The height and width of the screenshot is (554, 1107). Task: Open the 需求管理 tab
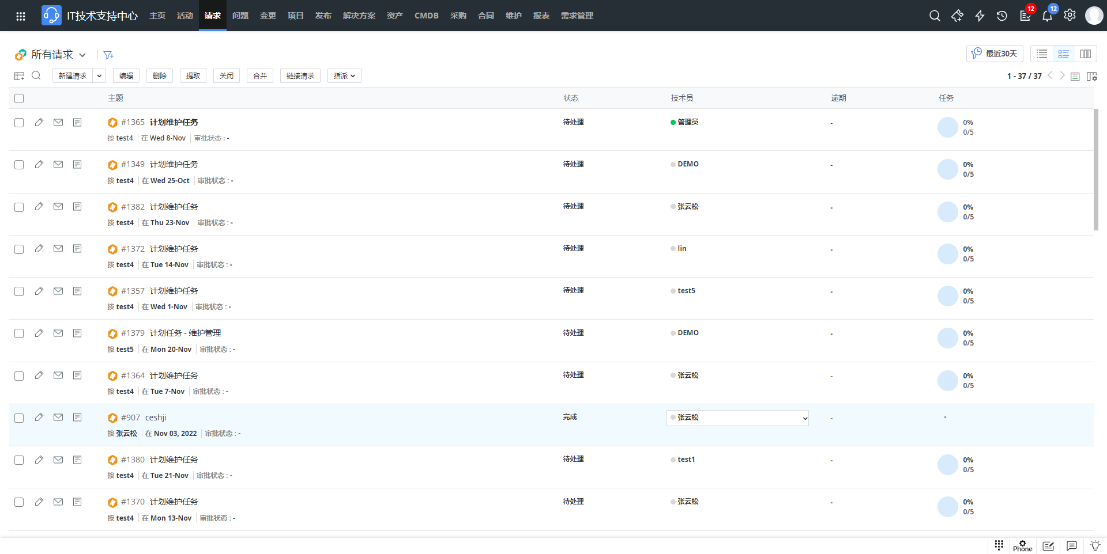point(577,16)
